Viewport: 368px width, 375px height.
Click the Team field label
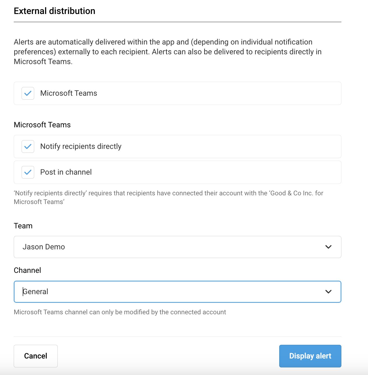point(23,226)
